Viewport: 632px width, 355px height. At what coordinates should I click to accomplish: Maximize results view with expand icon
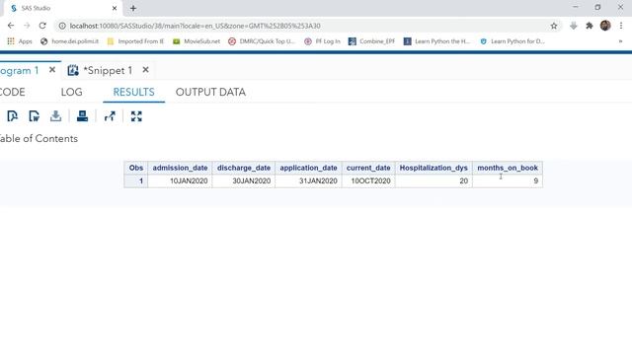tap(136, 116)
